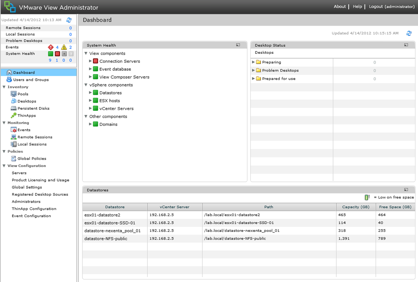Click the red error Events icon
This screenshot has width=418, height=282.
[x=51, y=47]
